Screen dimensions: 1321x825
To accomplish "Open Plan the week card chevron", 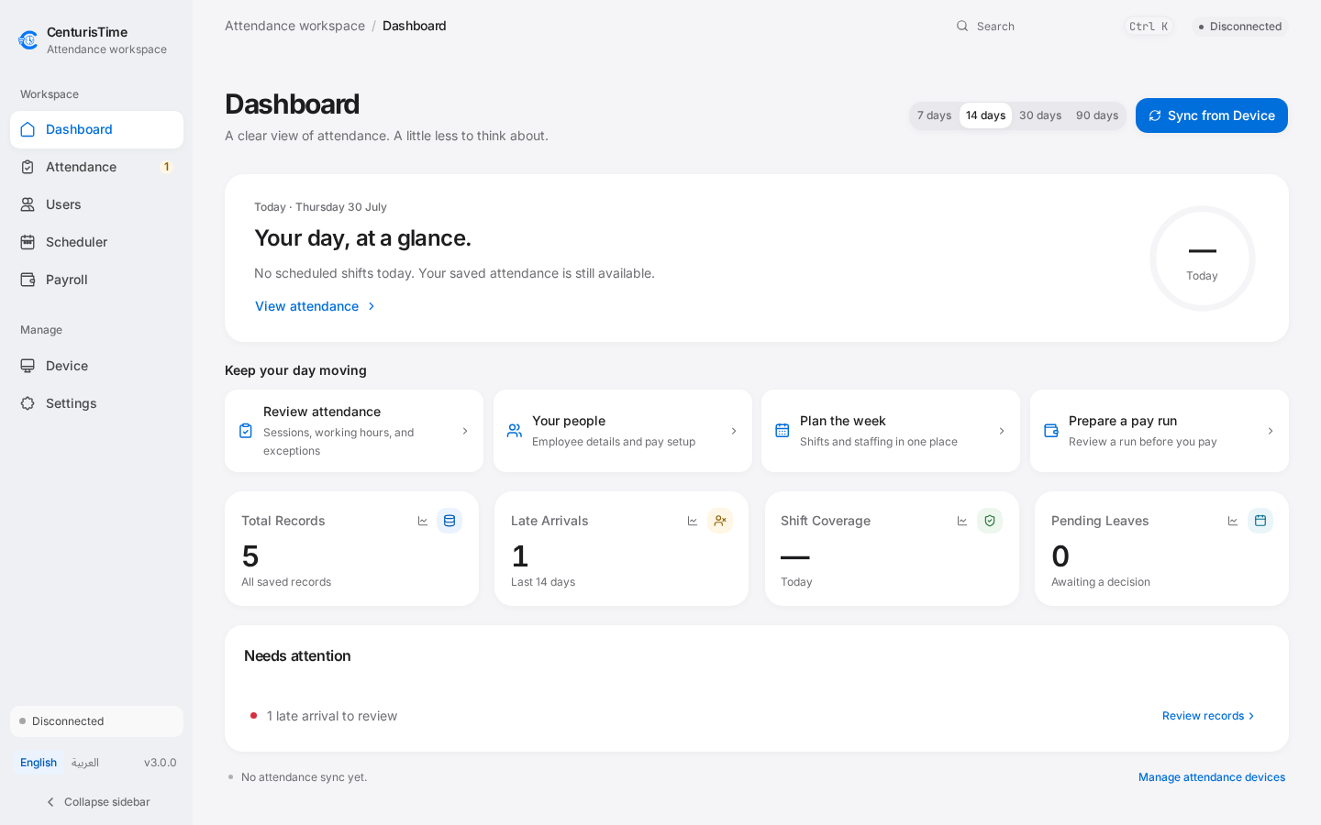I will coord(1002,431).
